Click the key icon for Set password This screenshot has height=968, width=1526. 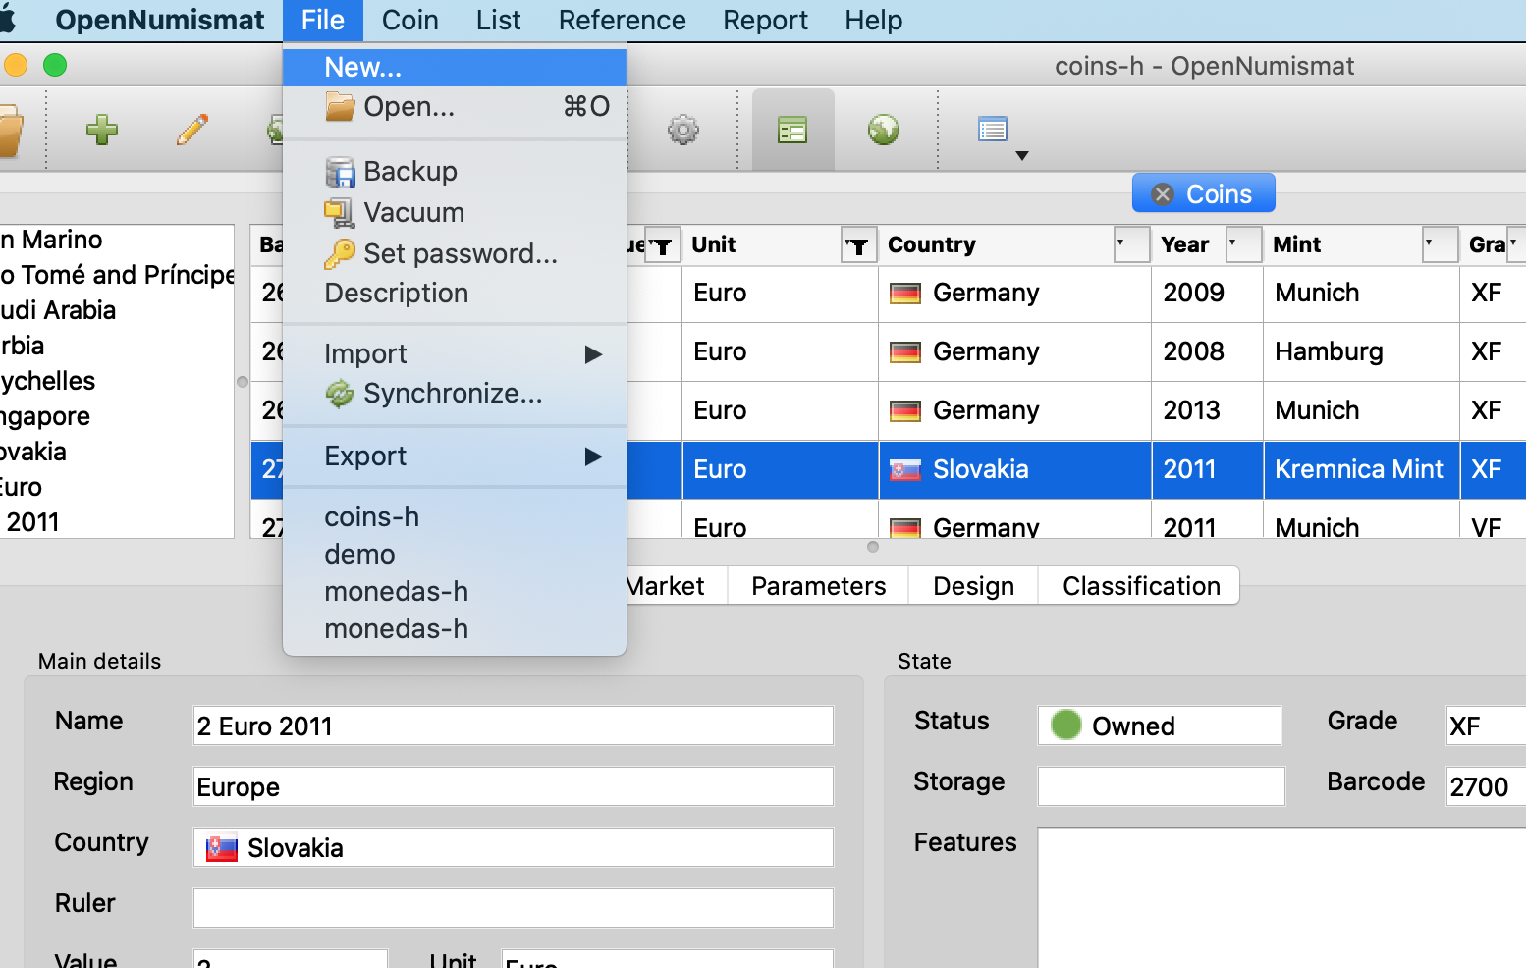(x=340, y=253)
